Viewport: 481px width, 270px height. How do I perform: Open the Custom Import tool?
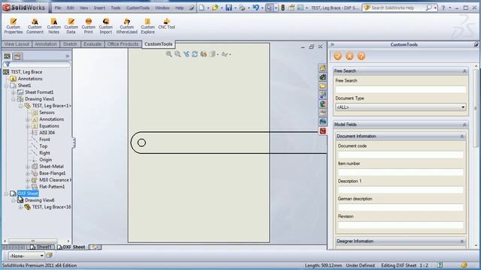tap(105, 25)
